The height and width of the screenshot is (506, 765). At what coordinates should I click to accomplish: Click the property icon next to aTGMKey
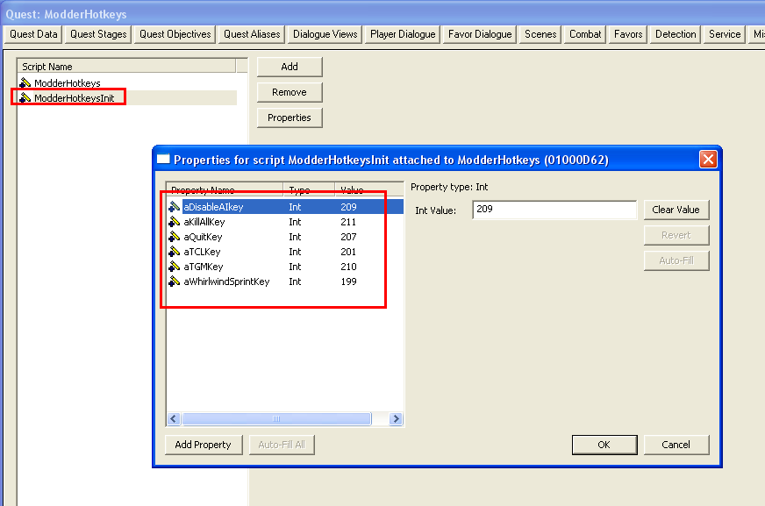175,267
